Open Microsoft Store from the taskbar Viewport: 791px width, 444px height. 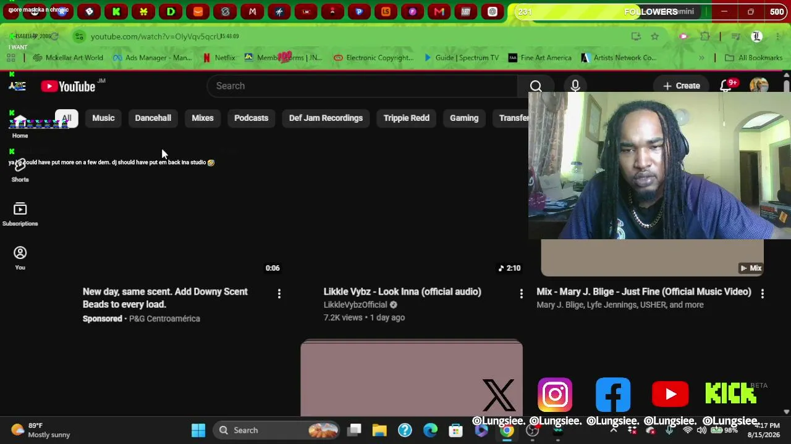[x=455, y=430]
